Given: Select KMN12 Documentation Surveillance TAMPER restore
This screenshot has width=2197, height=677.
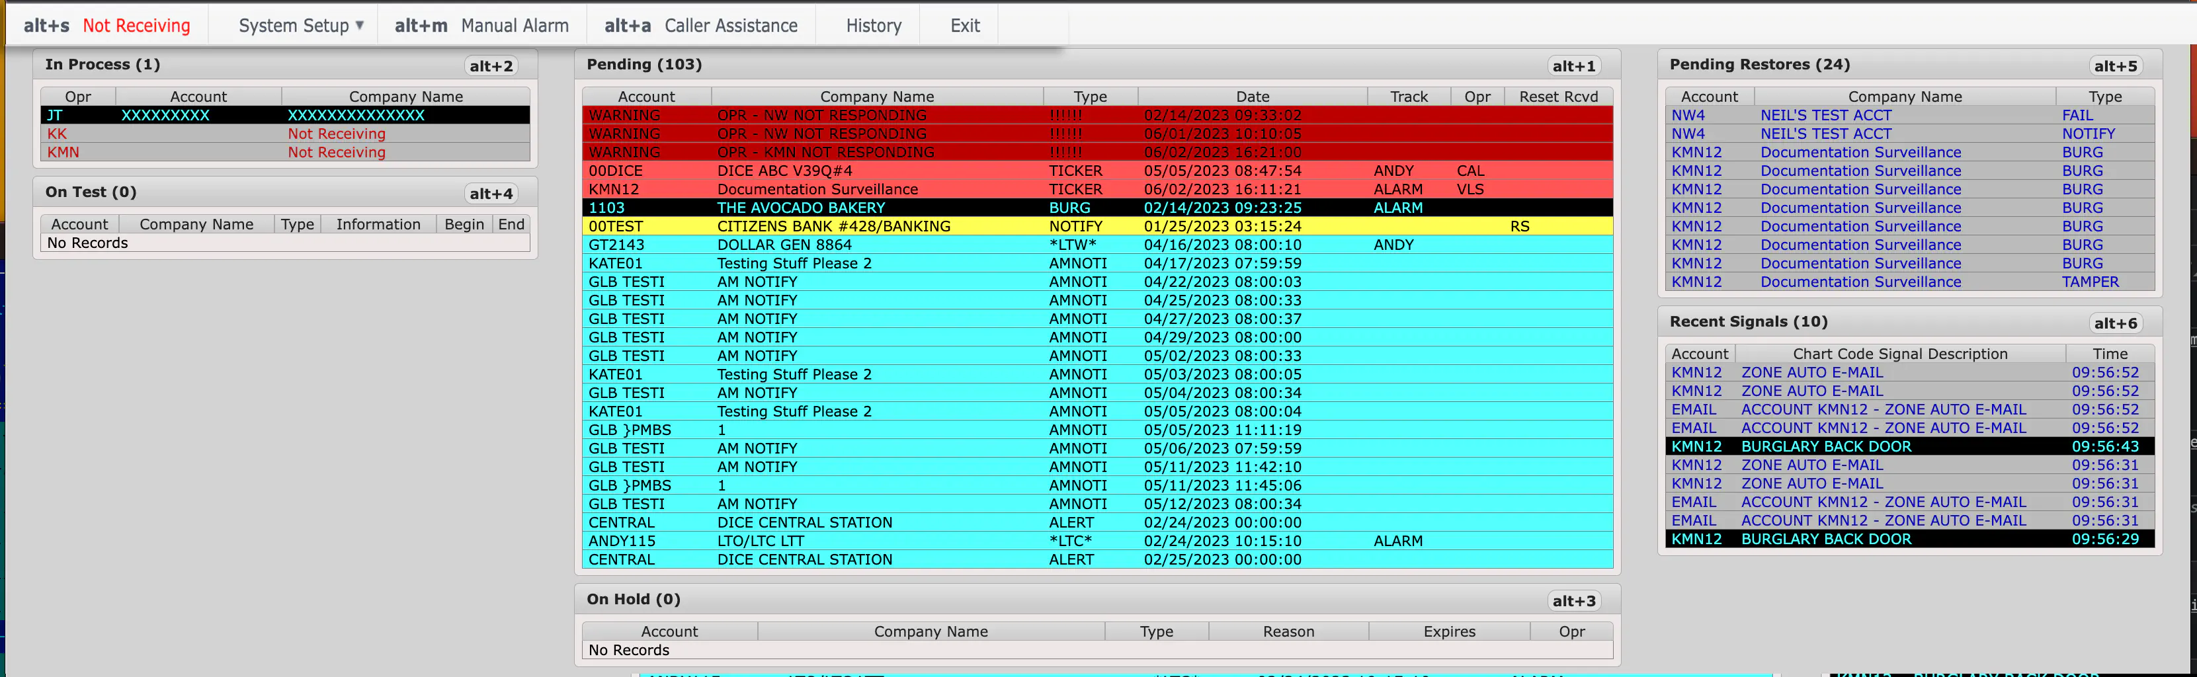Looking at the screenshot, I should tap(1909, 282).
